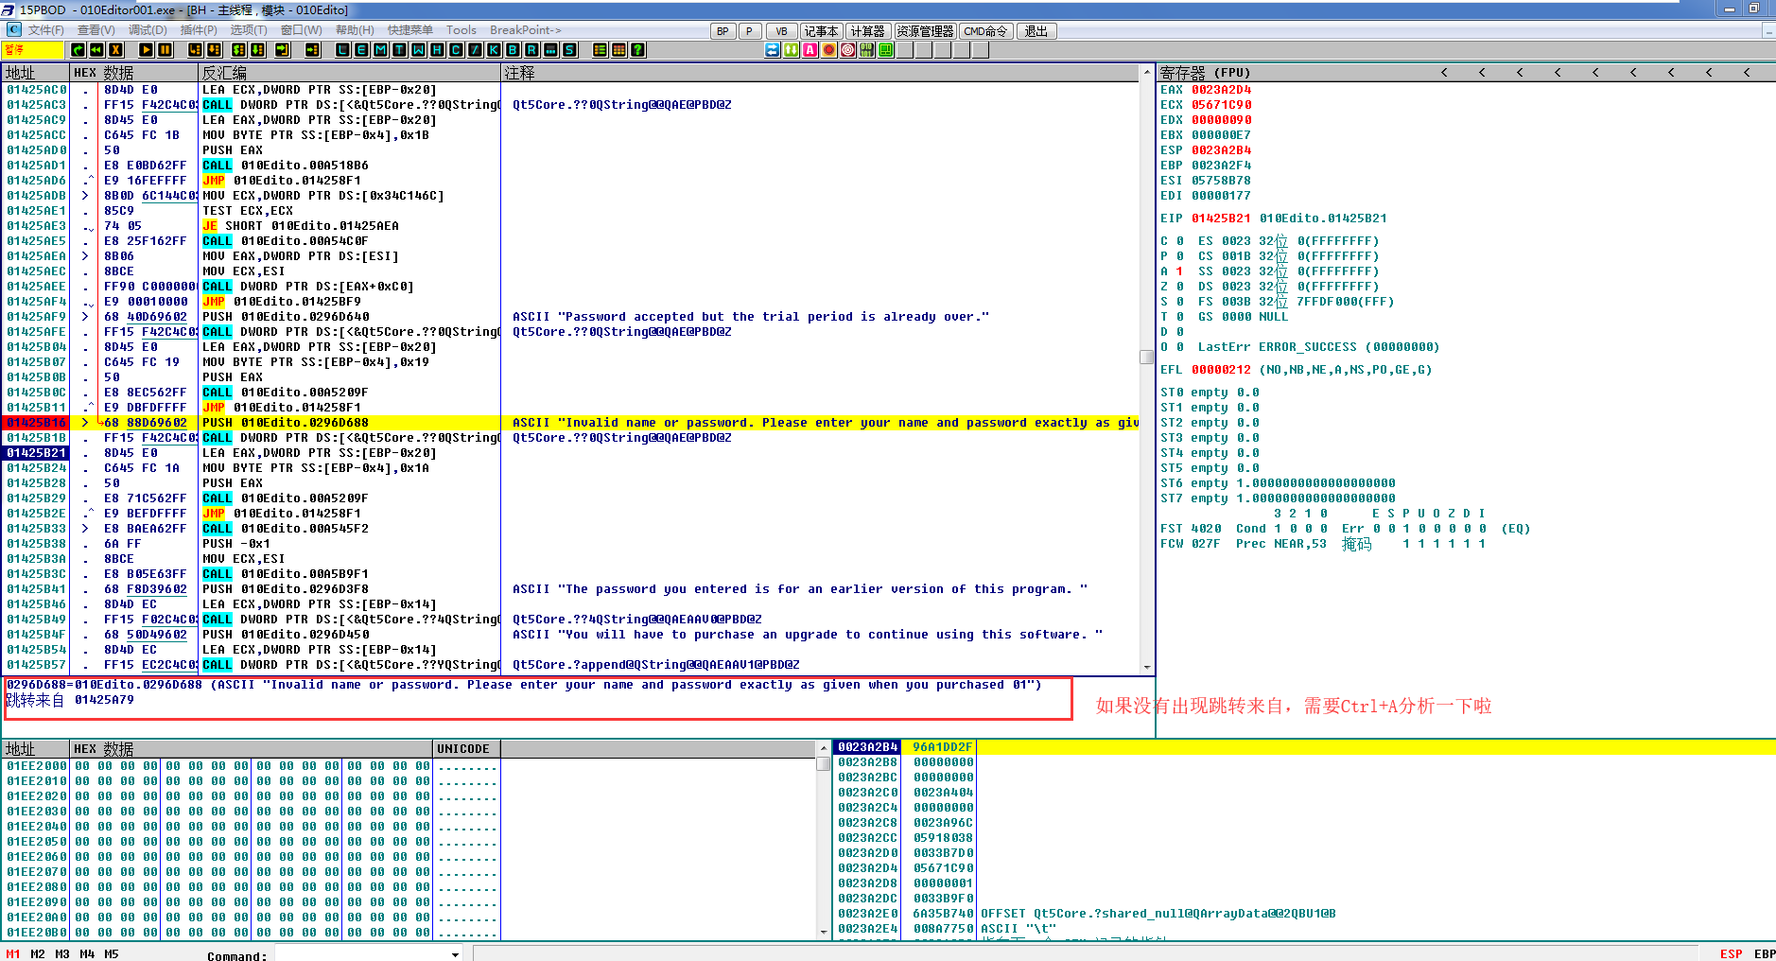Screen dimensions: 1776x961
Task: Click the pink 'A' plugin icon
Action: [810, 50]
